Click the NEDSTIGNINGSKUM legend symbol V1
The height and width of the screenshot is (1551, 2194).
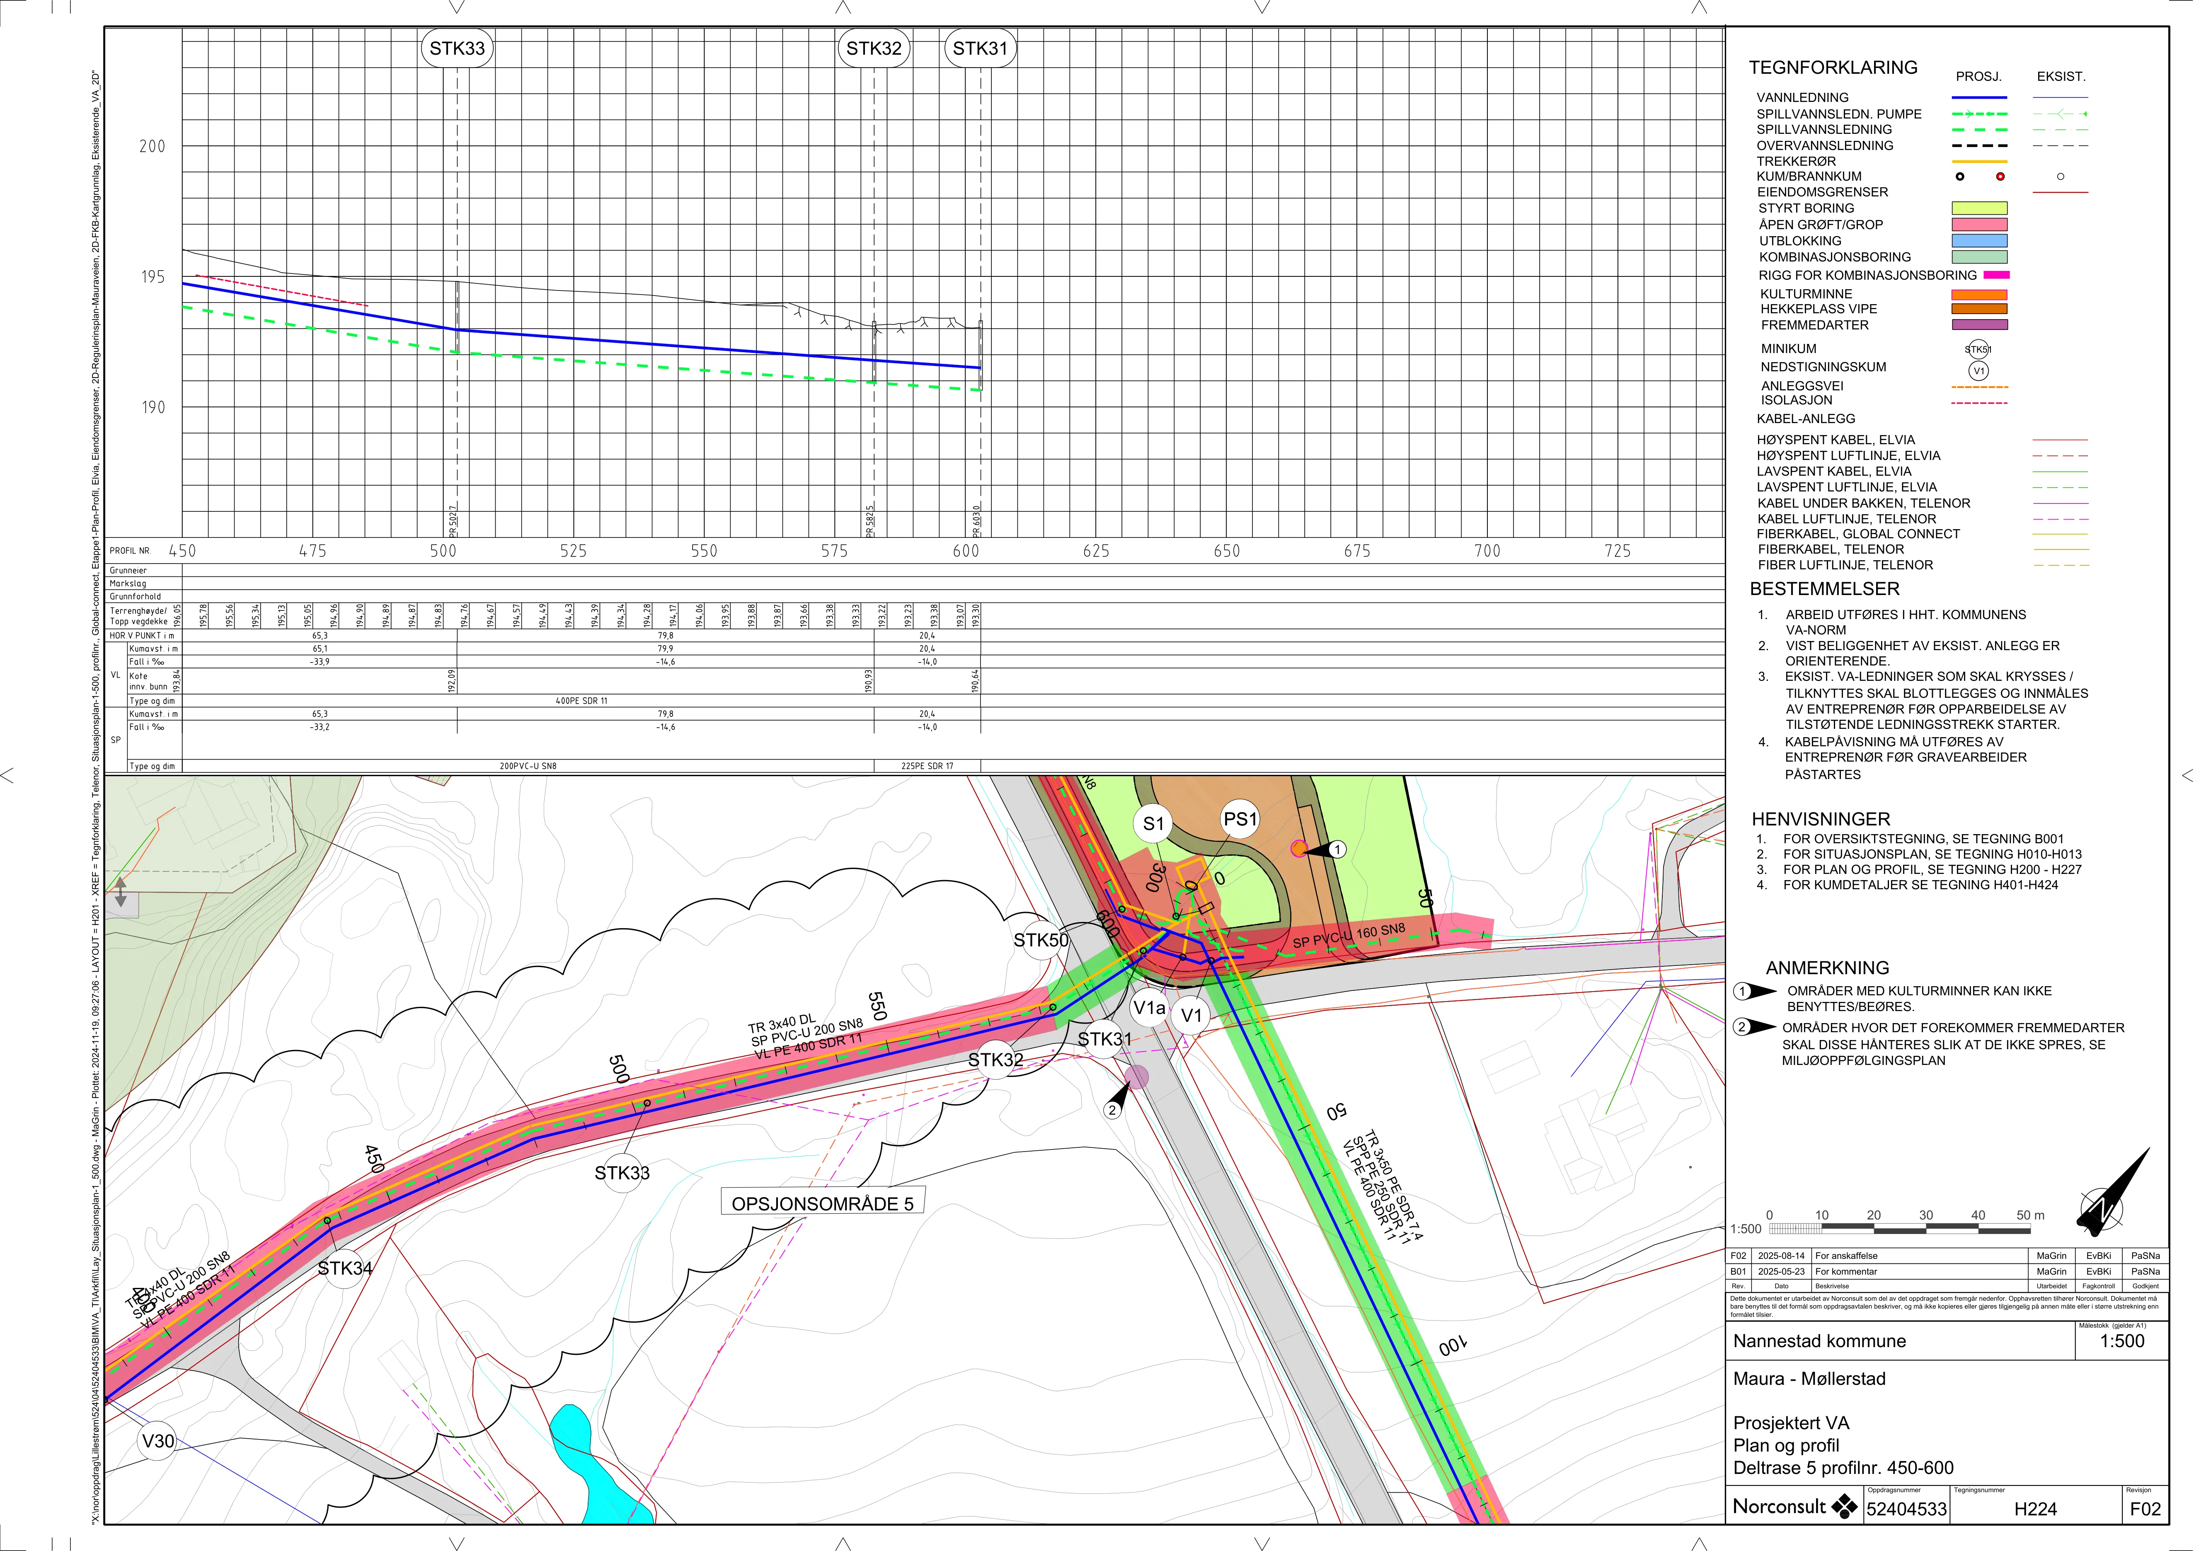coord(1979,371)
